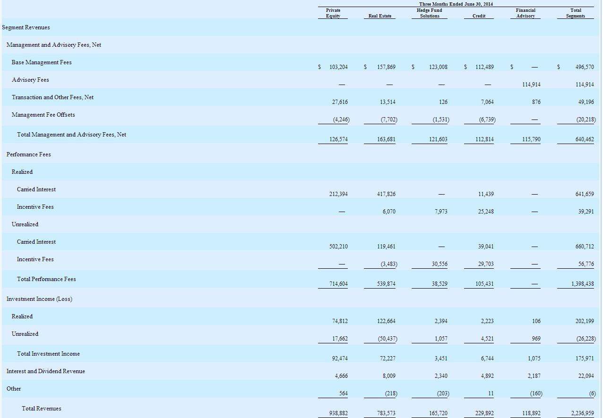Click the Advisory Fees row label

point(29,79)
